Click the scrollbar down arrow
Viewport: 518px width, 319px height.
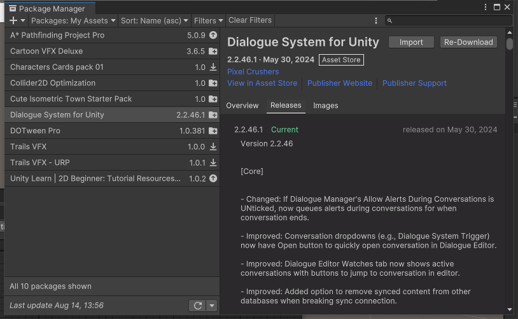click(x=510, y=309)
